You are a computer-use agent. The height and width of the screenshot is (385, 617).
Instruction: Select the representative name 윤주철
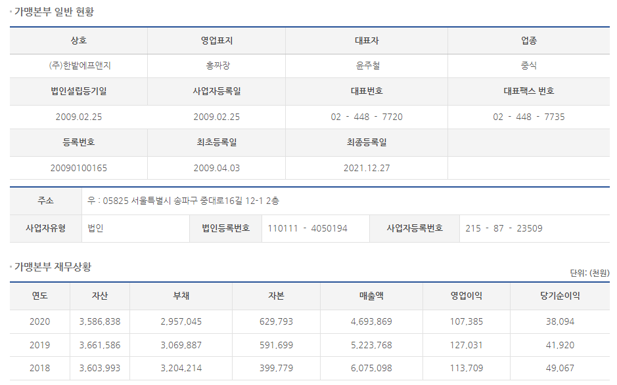[368, 66]
